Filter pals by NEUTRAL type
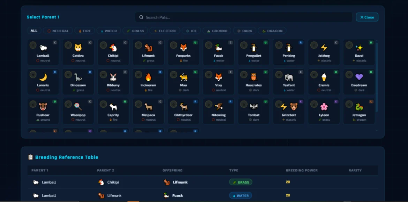The height and width of the screenshot is (202, 408). click(x=58, y=31)
